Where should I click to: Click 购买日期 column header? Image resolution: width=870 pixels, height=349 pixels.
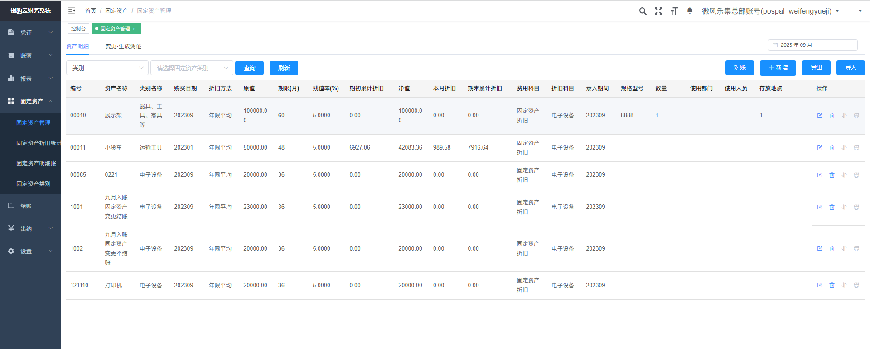185,88
